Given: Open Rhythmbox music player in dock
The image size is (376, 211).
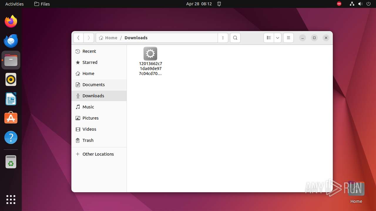Looking at the screenshot, I should pyautogui.click(x=11, y=79).
